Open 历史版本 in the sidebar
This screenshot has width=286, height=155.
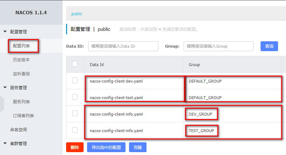point(21,60)
